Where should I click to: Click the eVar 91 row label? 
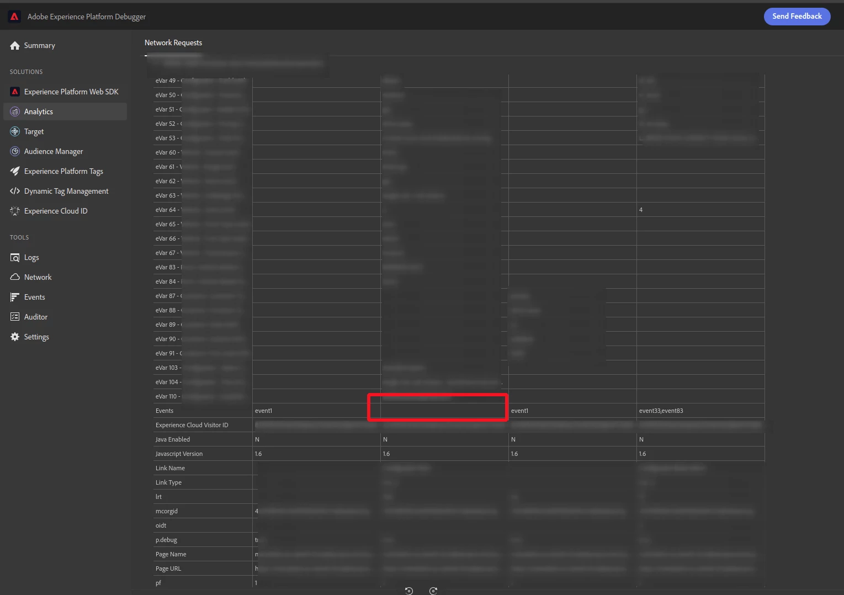tap(168, 353)
